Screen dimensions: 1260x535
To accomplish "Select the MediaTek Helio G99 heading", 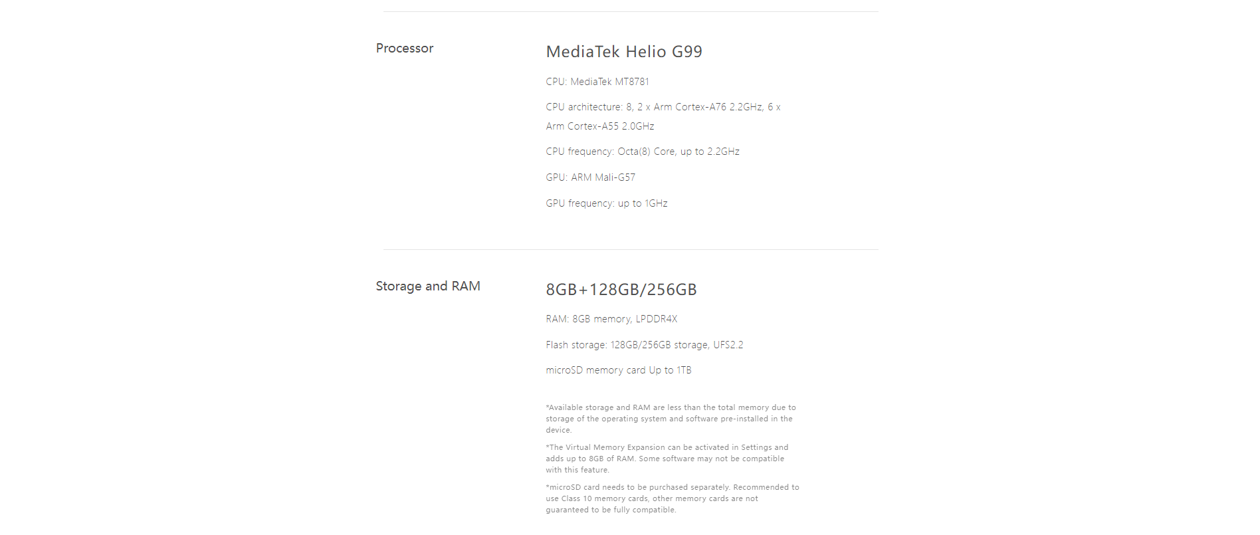I will (624, 52).
